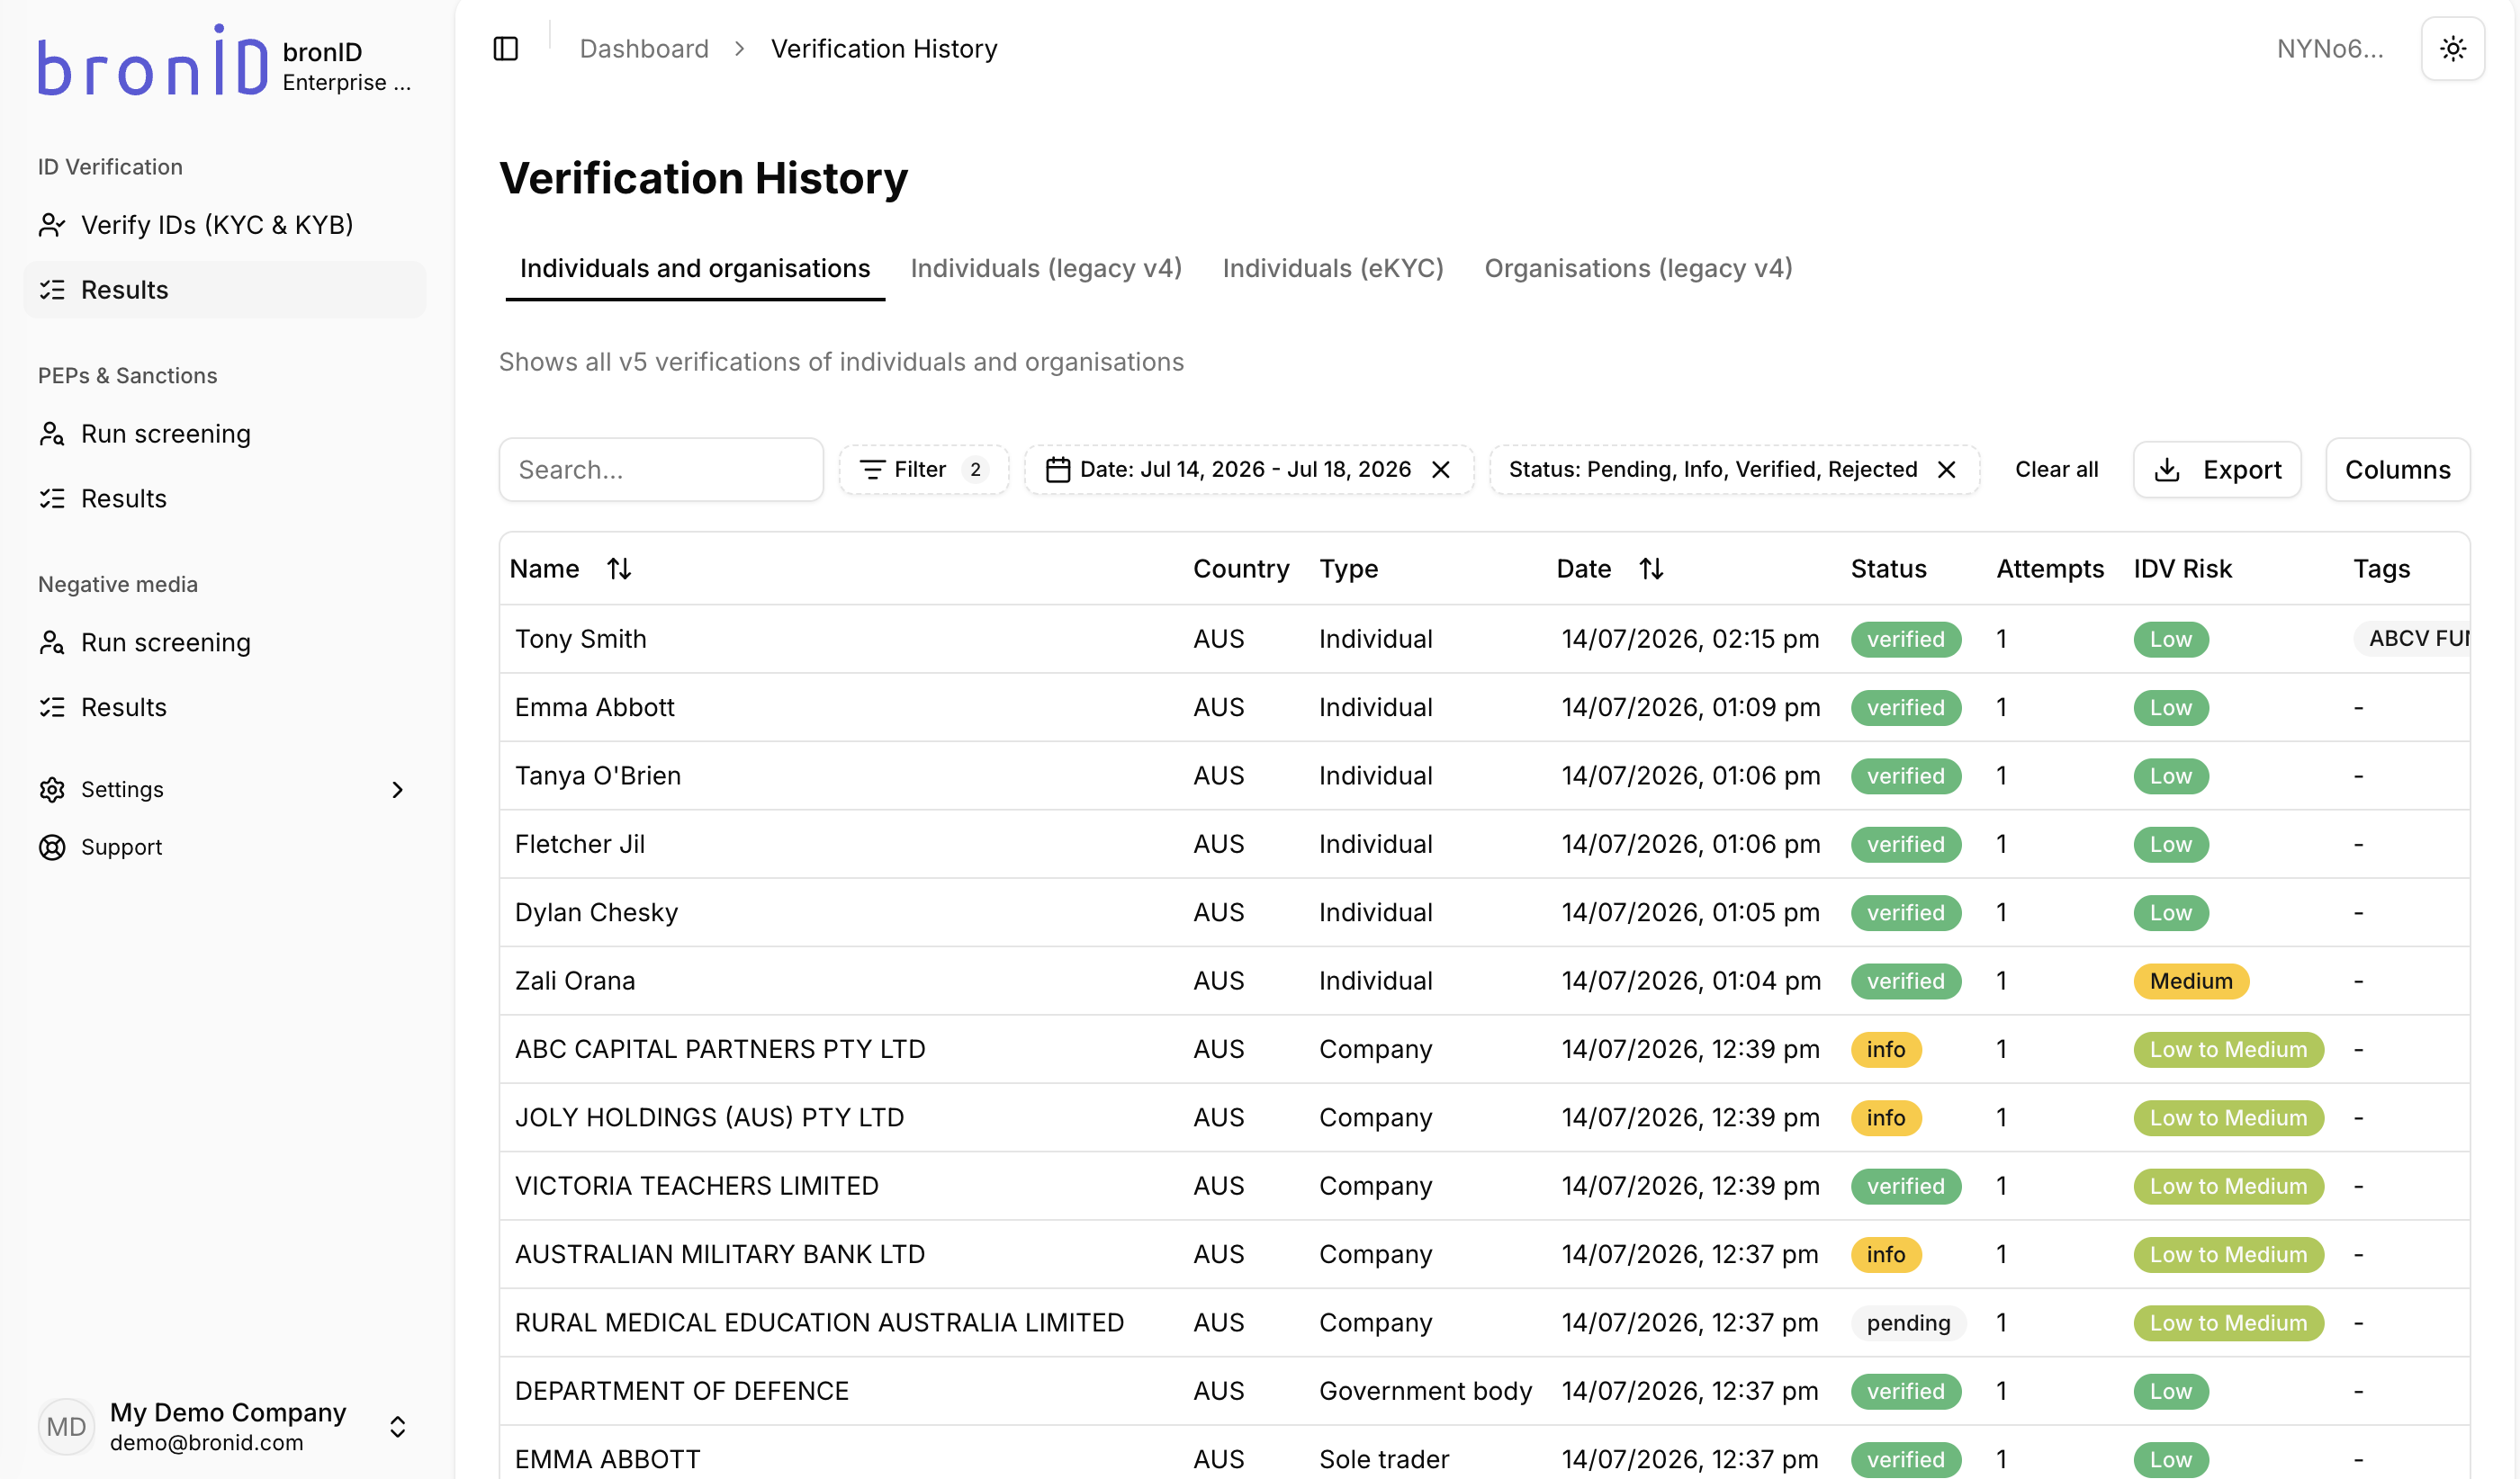Open VICTORIA TEACHERS LIMITED row
The height and width of the screenshot is (1479, 2520).
tap(1484, 1187)
